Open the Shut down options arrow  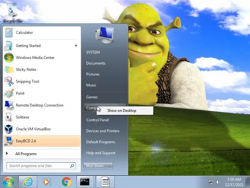point(109,166)
